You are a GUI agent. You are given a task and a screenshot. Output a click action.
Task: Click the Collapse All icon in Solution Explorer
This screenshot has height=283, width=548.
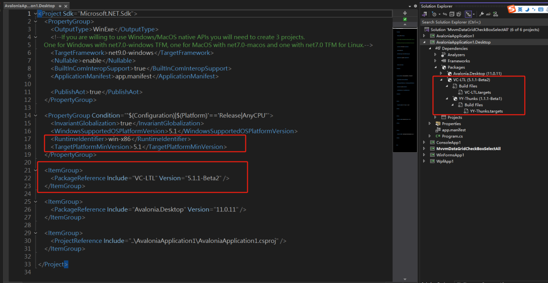[x=452, y=14]
